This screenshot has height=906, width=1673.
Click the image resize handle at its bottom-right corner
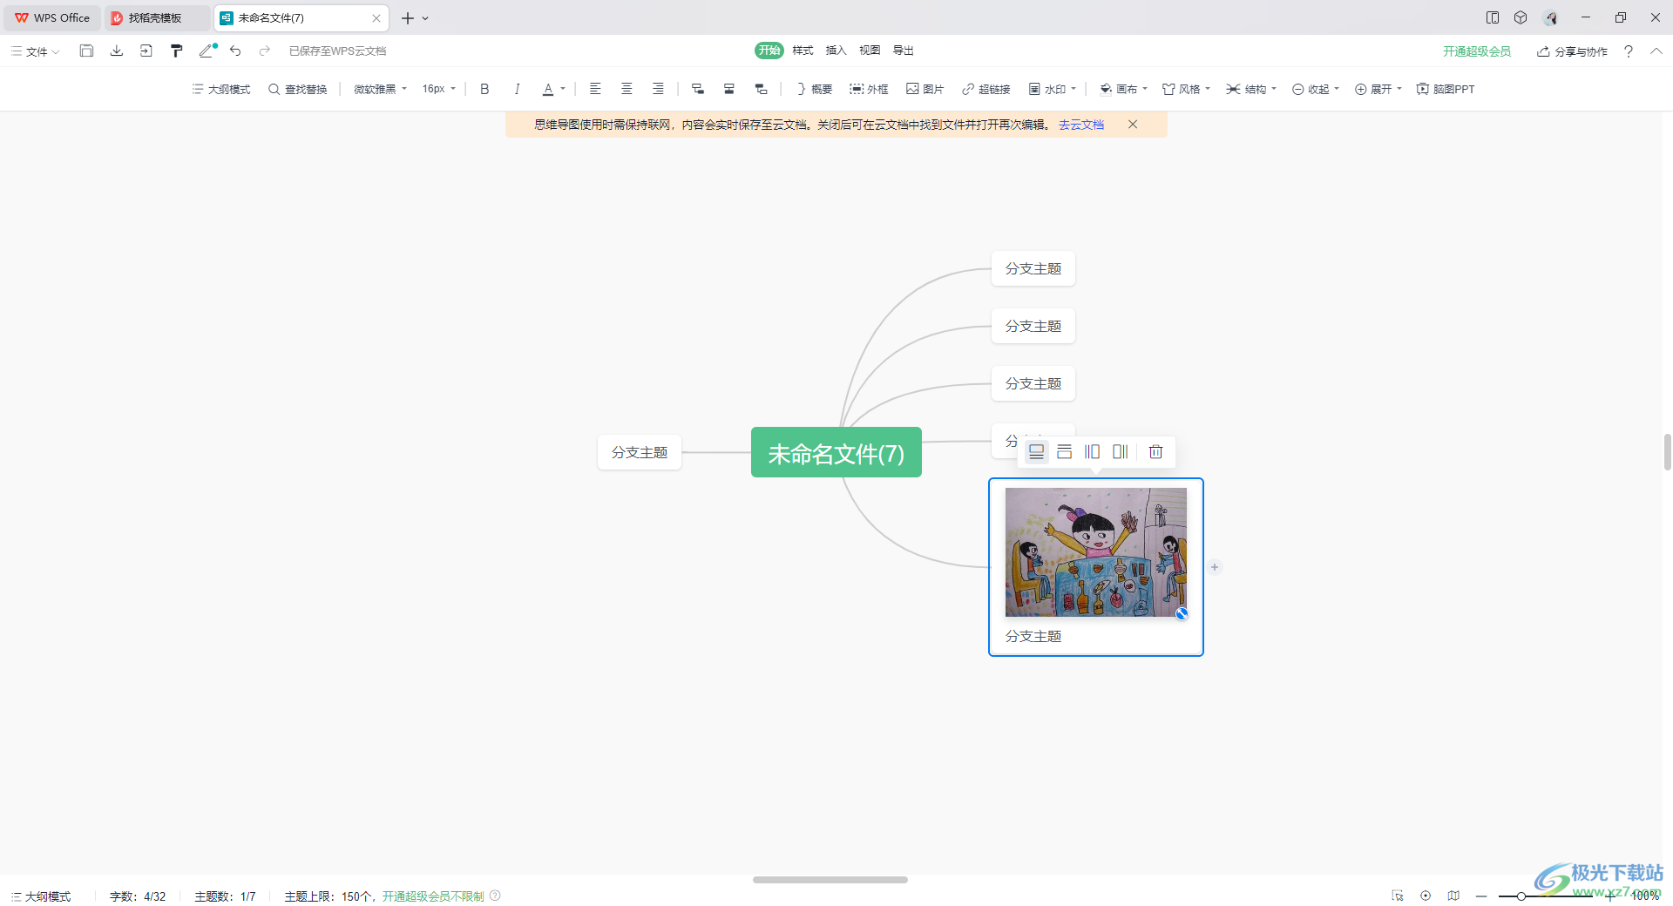[x=1182, y=613]
